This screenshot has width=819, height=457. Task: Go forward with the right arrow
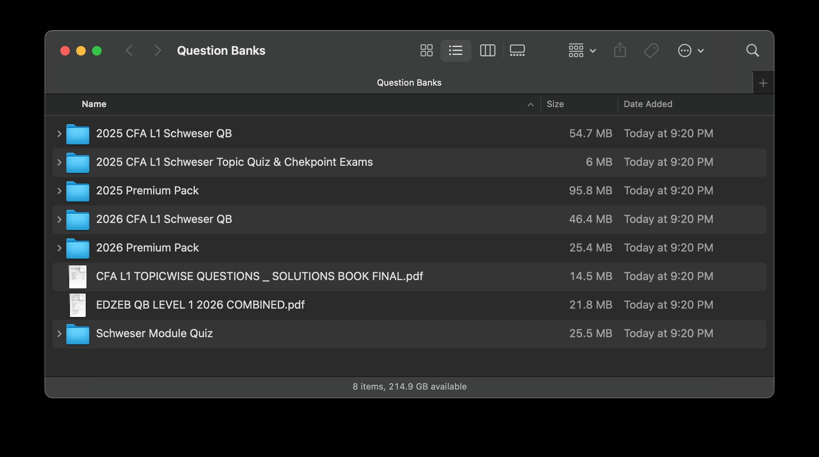[x=158, y=50]
